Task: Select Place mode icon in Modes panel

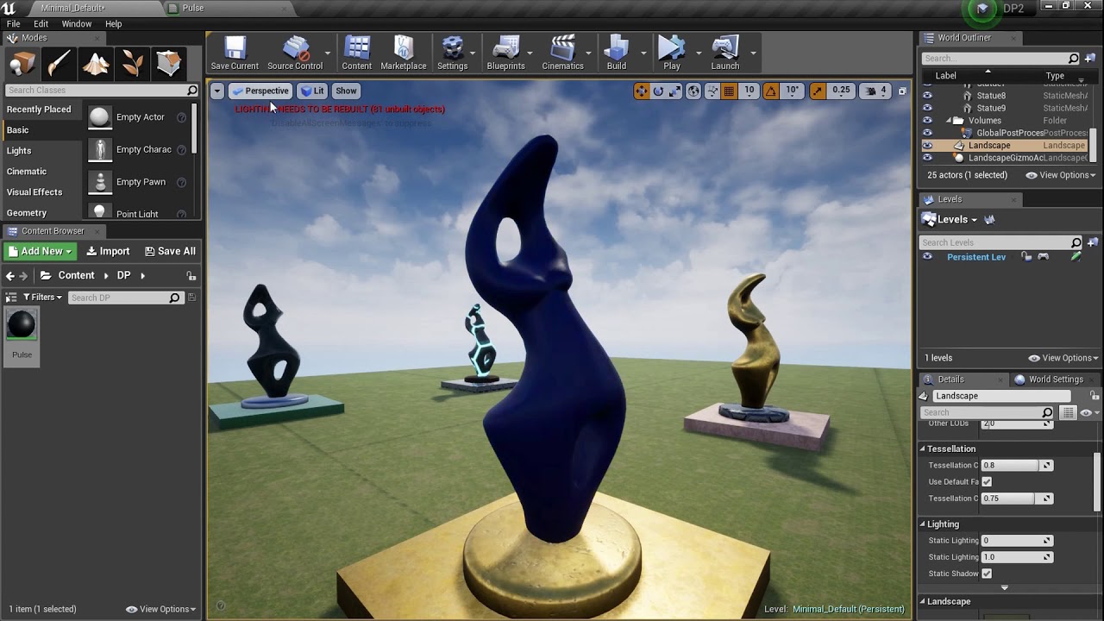Action: tap(22, 64)
